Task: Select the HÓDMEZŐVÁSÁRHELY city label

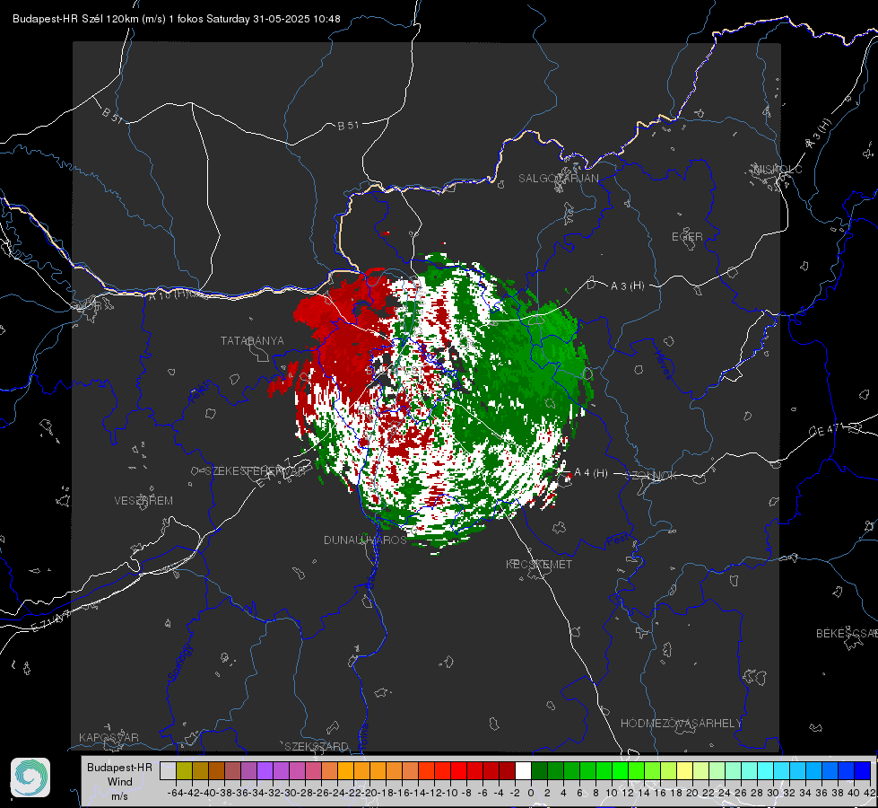Action: (682, 724)
